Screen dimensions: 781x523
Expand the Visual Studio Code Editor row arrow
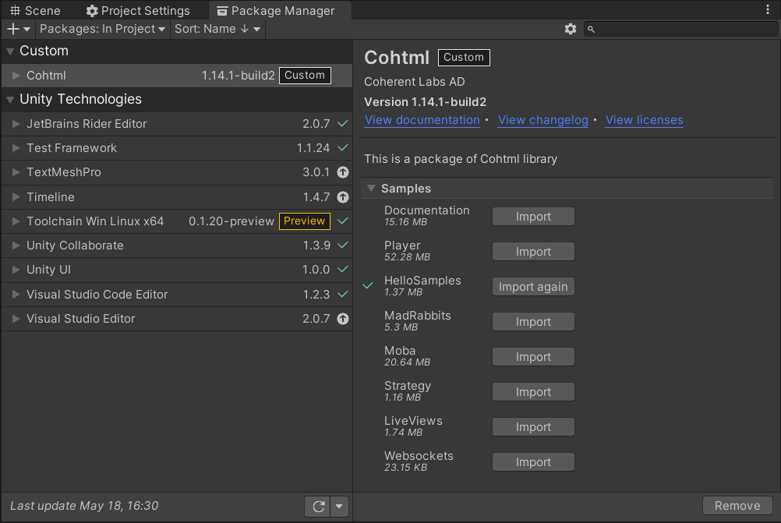pos(16,295)
